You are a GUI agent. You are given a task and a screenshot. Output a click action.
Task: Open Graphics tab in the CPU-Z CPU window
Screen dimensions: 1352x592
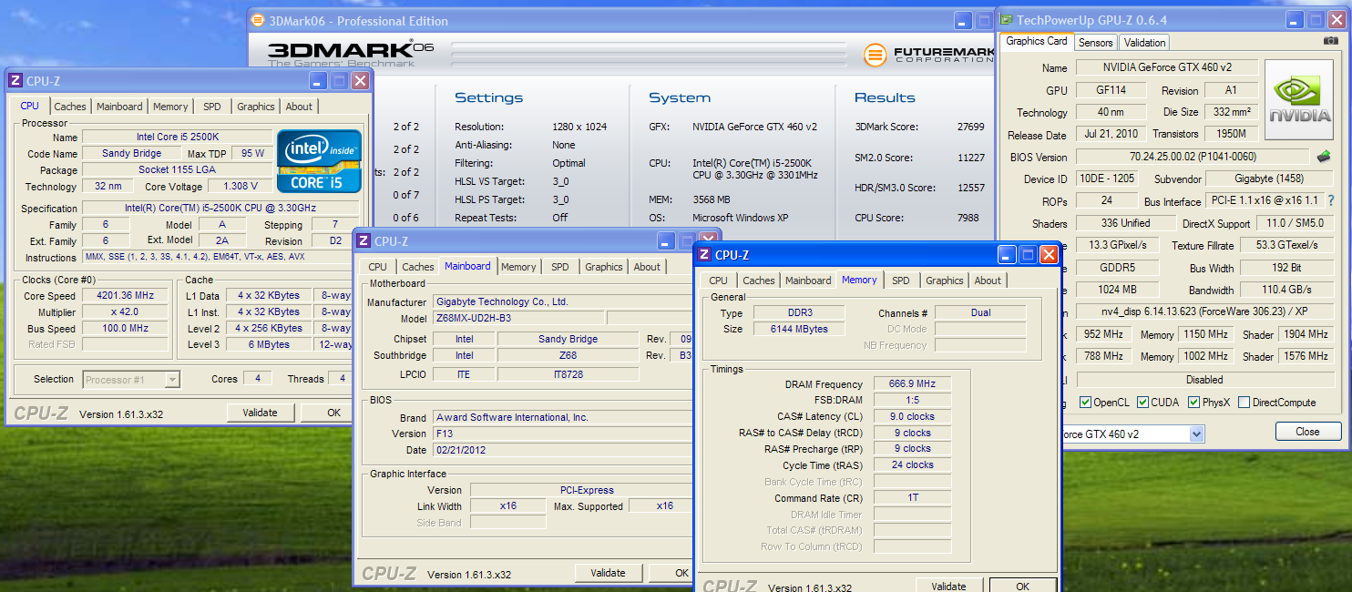[x=256, y=107]
